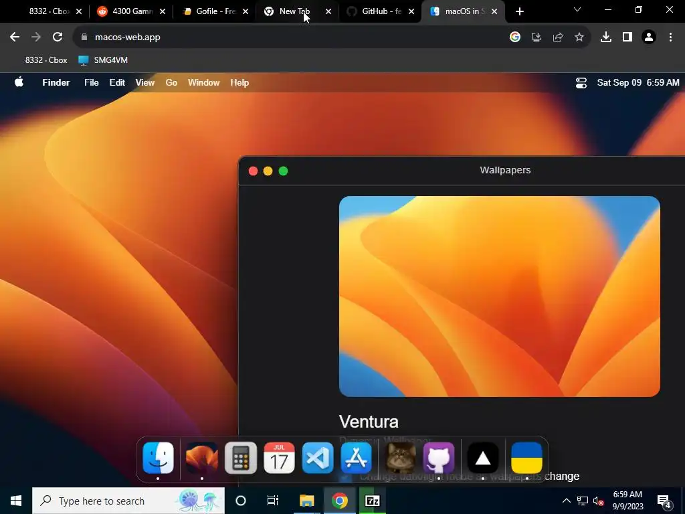685x514 pixels.
Task: Open the Calendar dock icon
Action: pos(279,458)
